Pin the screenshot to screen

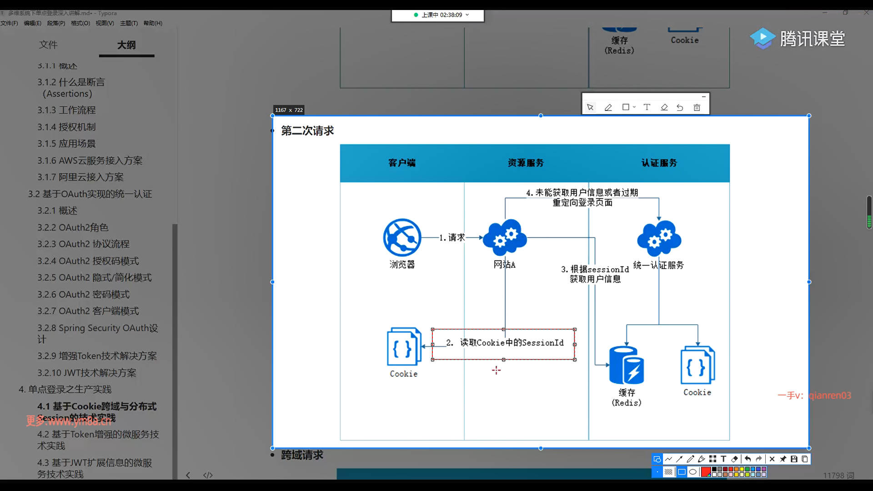coord(783,459)
